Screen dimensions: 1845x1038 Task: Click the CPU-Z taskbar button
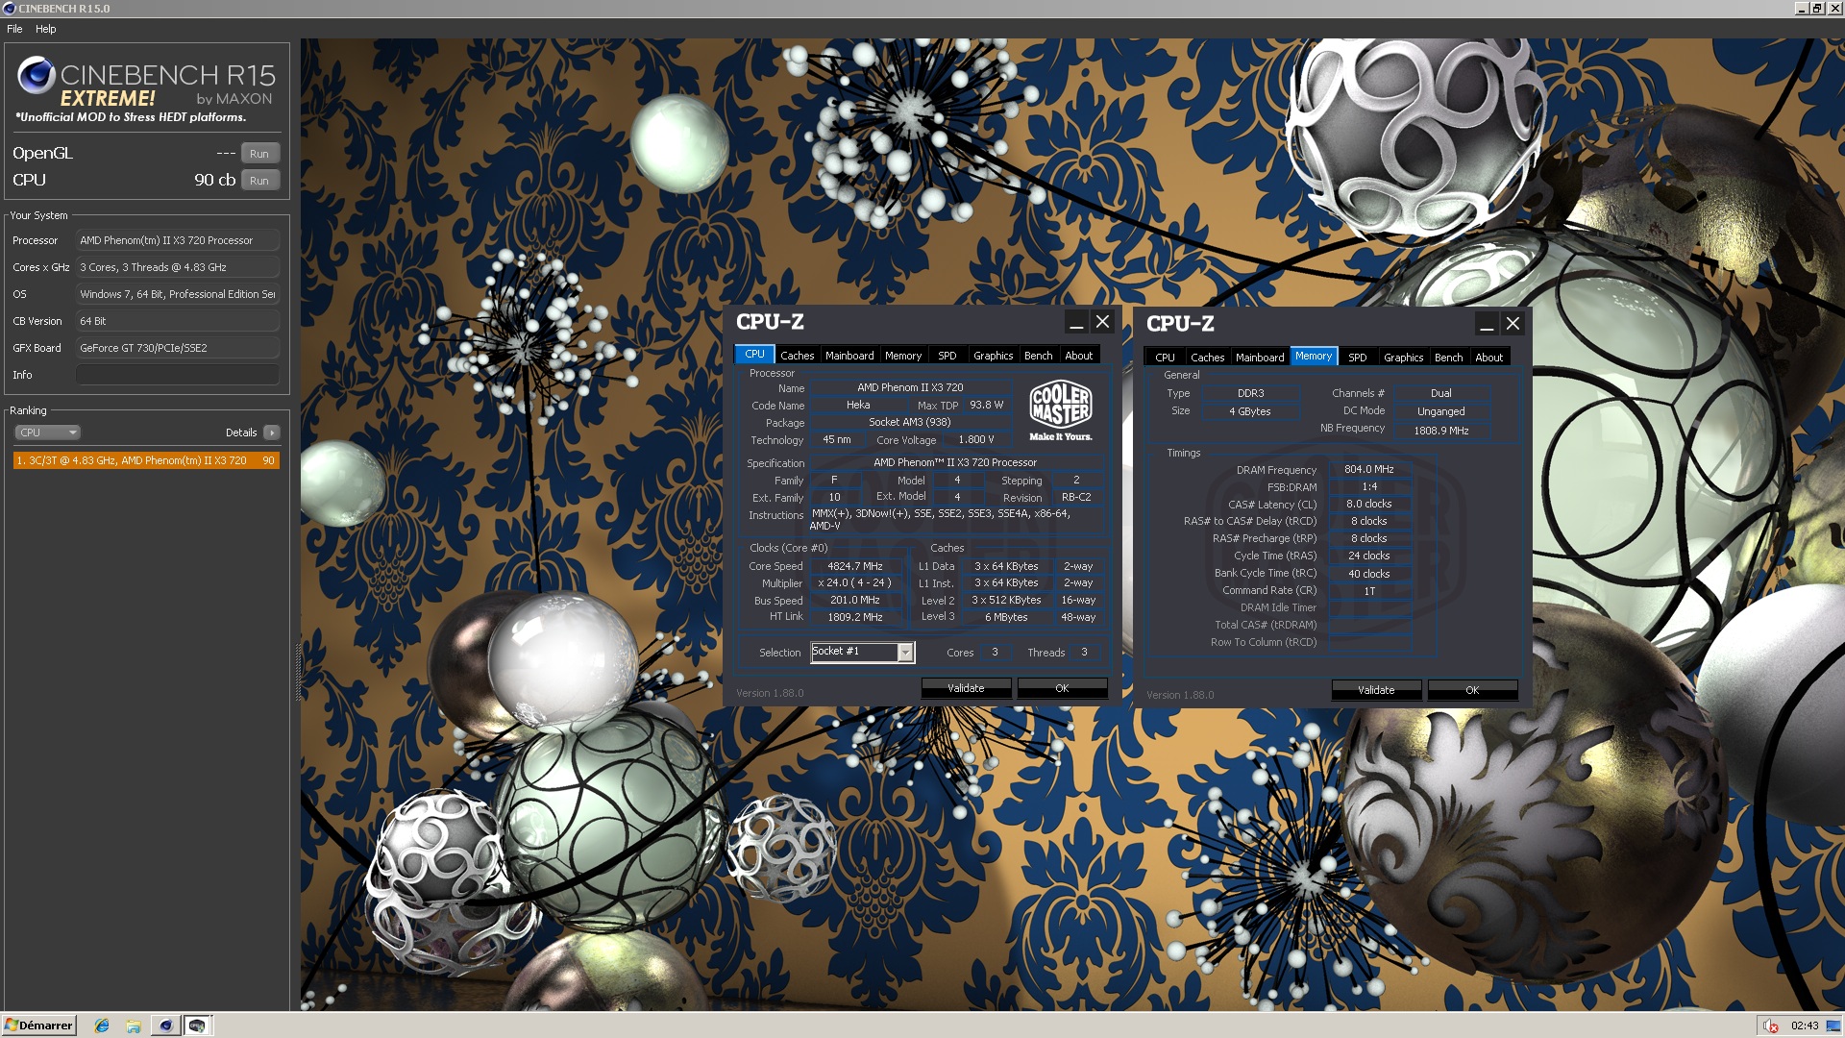[197, 1026]
